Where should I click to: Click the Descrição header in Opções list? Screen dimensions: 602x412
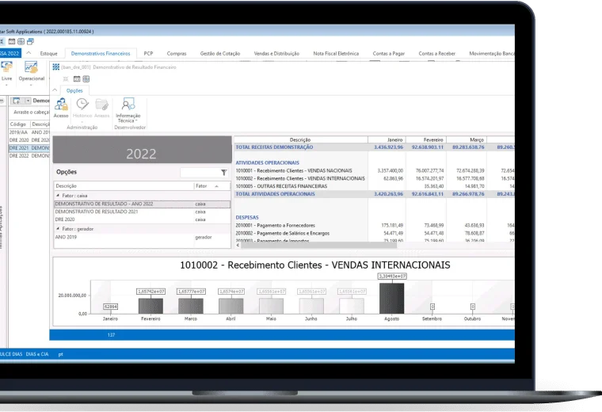[124, 186]
